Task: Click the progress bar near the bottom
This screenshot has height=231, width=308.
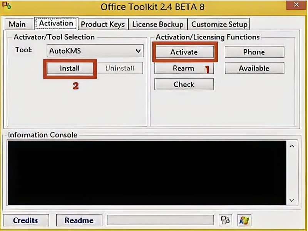Action: coord(160,220)
